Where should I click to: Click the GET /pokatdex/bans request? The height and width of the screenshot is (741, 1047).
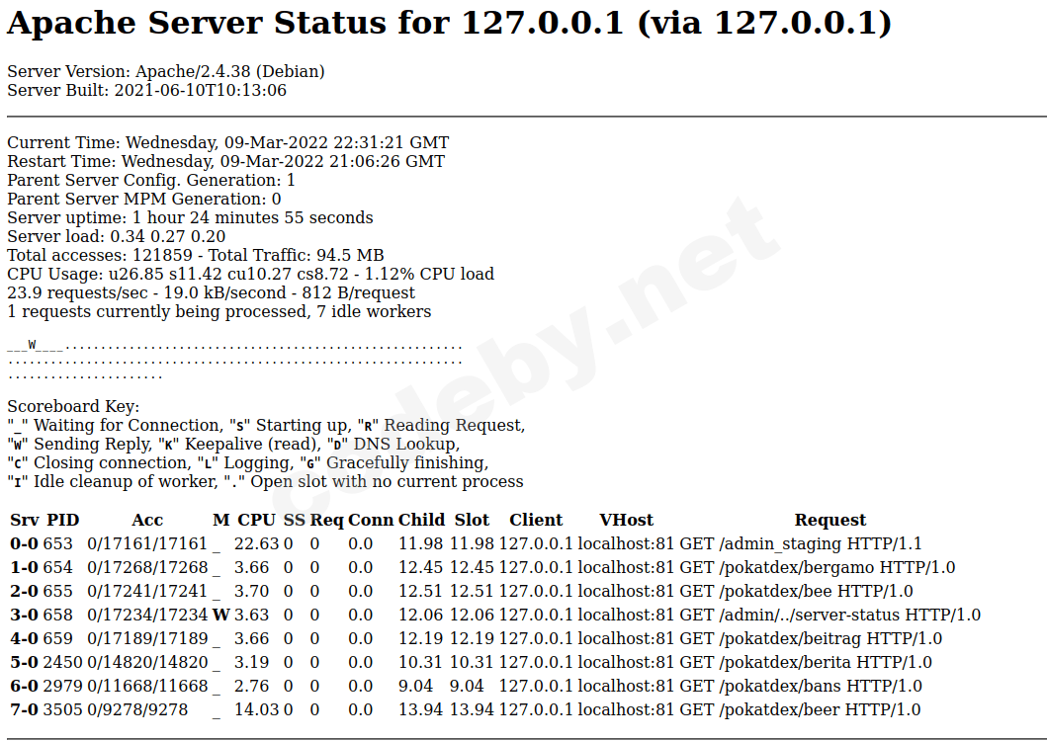pyautogui.click(x=801, y=687)
